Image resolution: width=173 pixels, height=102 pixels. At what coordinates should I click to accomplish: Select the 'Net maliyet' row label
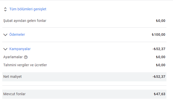[12, 77]
